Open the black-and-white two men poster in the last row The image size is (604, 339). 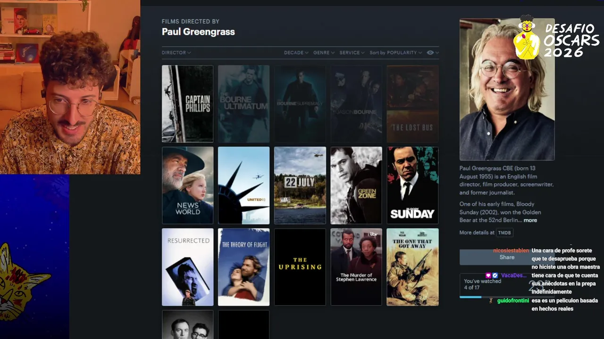tap(187, 324)
